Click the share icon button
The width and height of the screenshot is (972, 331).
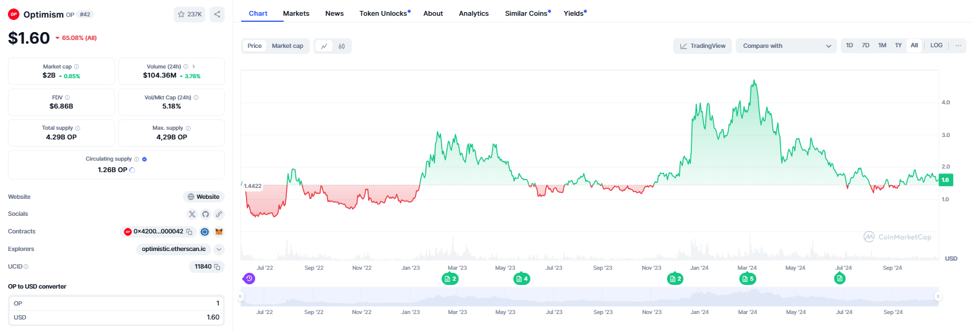217,15
